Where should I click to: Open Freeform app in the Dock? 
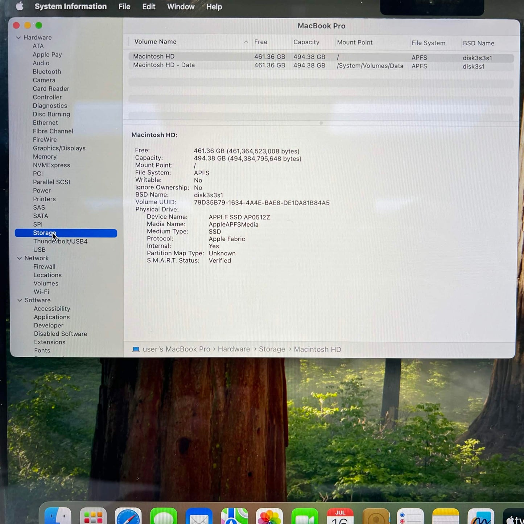[x=481, y=516]
